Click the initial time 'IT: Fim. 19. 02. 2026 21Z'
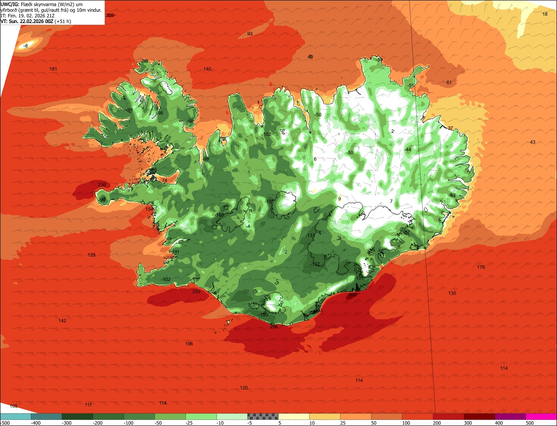Viewport: 557px width, 426px height. tap(27, 15)
